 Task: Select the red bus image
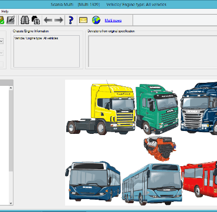[199, 179]
